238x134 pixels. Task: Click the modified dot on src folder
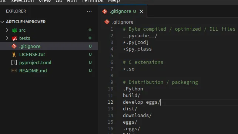point(90,30)
